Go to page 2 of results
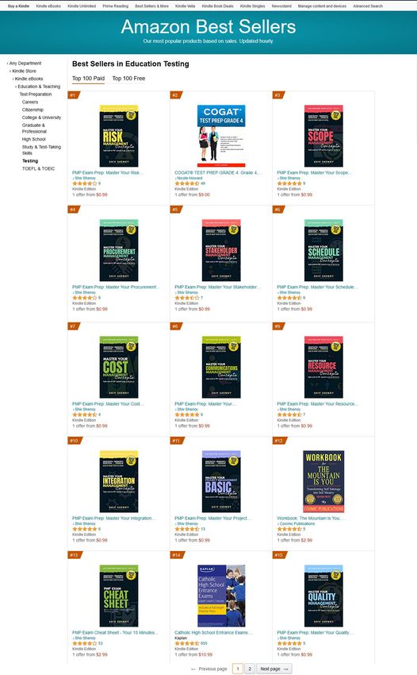Screen dimensions: 417x675 (250, 669)
